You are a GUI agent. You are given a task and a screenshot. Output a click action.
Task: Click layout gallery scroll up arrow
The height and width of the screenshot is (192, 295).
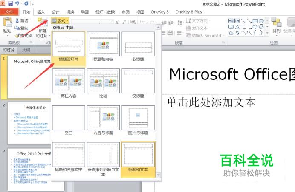point(158,27)
